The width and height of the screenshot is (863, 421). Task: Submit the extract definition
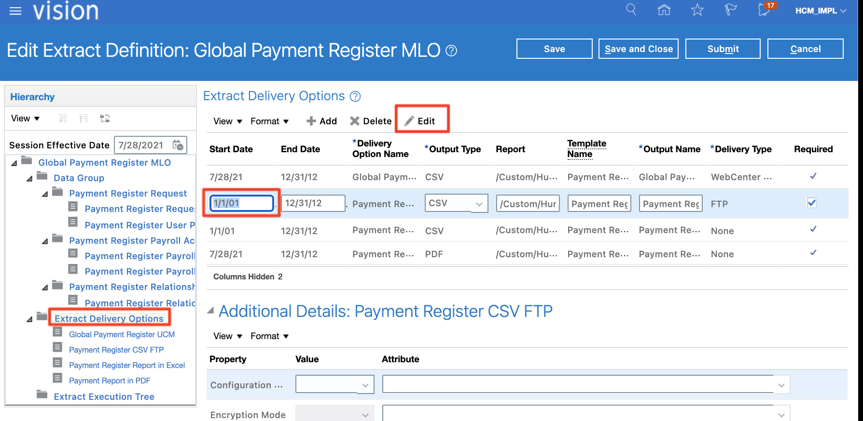(x=723, y=49)
